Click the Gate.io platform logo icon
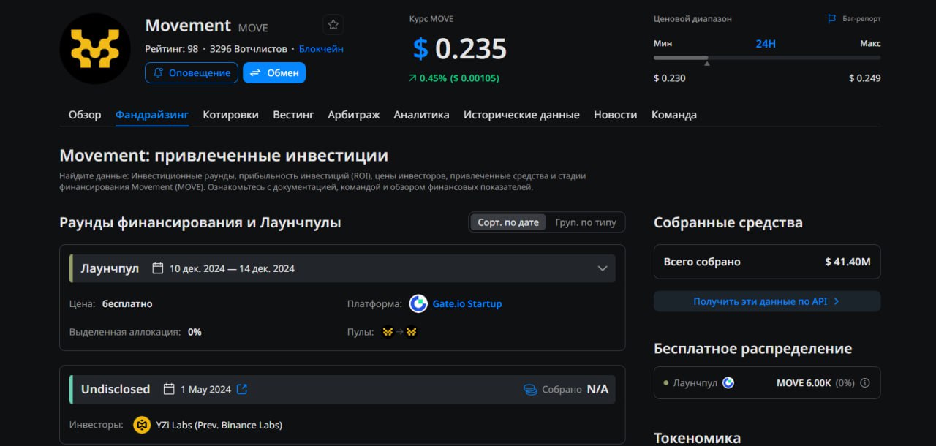This screenshot has height=446, width=936. 418,303
